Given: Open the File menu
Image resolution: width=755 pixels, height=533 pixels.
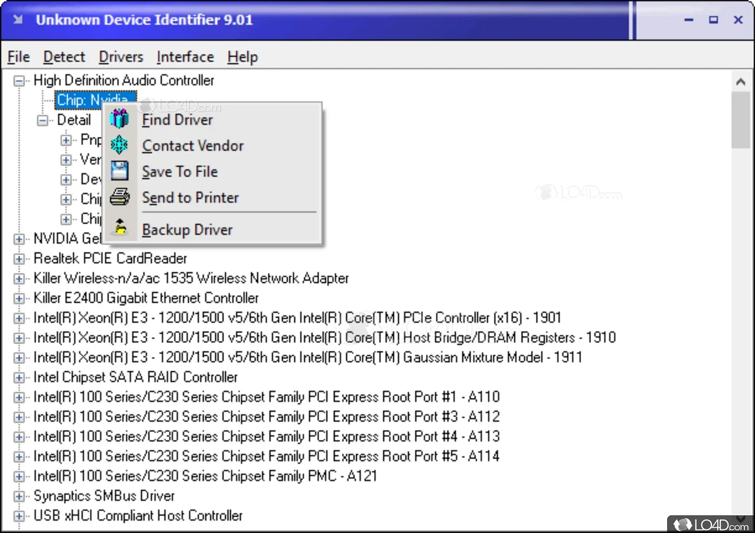Looking at the screenshot, I should pyautogui.click(x=18, y=57).
